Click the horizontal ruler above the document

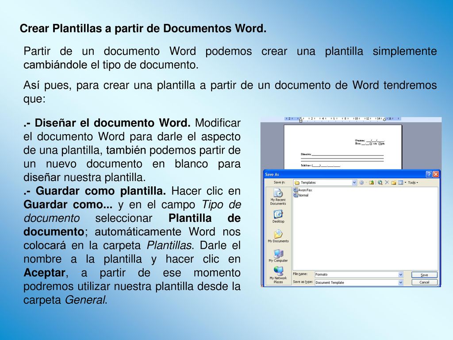(x=343, y=119)
